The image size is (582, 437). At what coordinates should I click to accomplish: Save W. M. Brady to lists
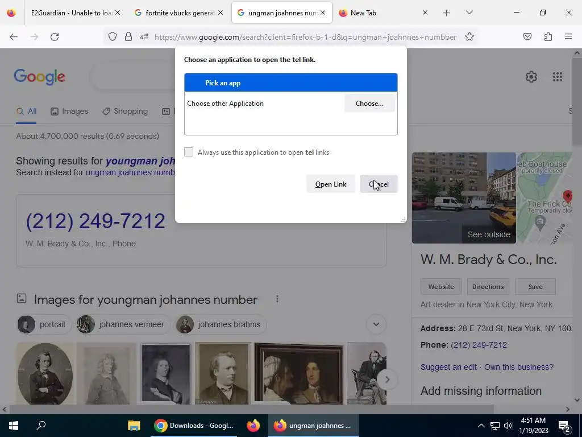point(535,287)
